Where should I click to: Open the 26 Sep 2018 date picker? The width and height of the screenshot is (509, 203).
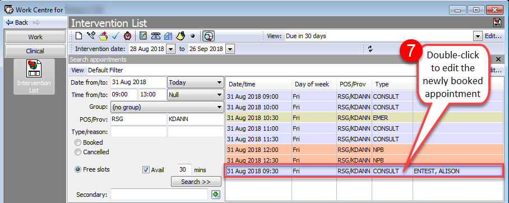230,49
